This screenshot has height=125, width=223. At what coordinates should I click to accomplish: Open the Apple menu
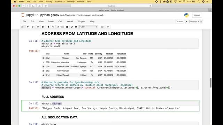[15, 1]
